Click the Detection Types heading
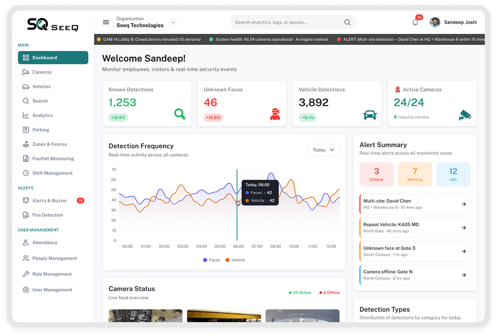This screenshot has height=336, width=497. point(385,310)
